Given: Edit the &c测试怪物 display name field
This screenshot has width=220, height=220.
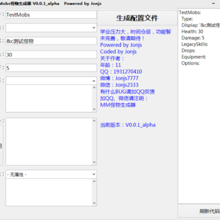Looking at the screenshot, I should coord(51,41).
